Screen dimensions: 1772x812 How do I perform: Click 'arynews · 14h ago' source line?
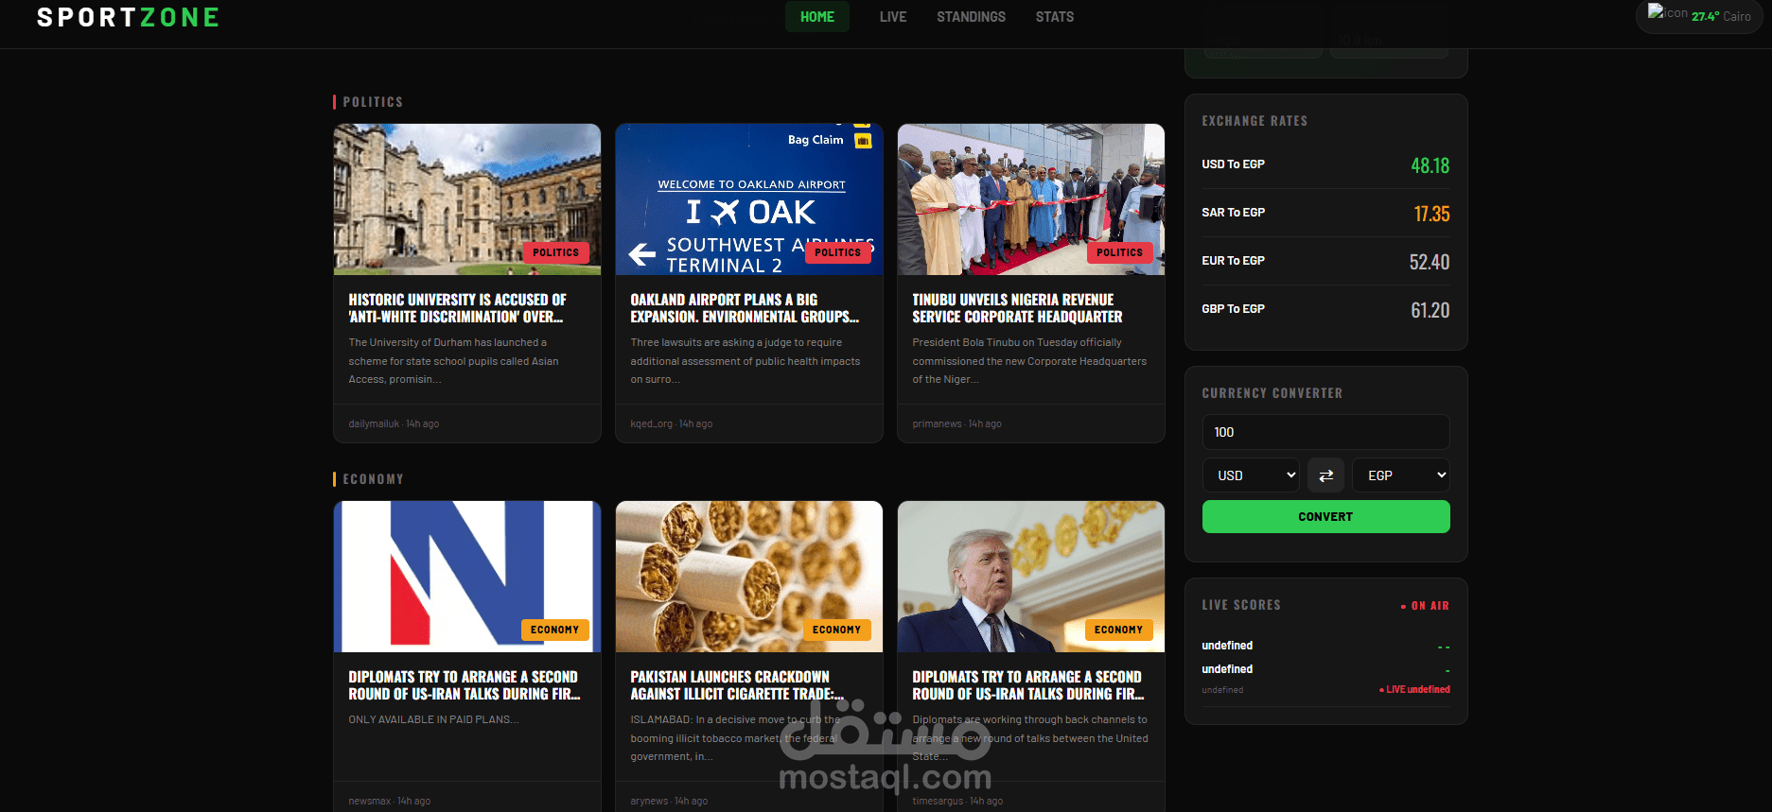point(669,801)
